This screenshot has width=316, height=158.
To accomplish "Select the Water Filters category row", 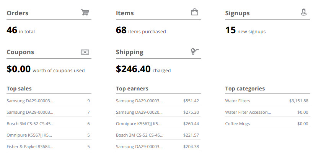I will (267, 101).
